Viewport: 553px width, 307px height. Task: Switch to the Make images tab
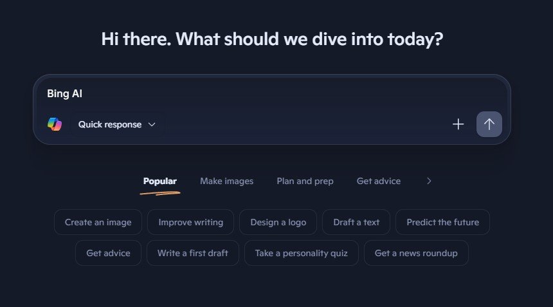226,181
